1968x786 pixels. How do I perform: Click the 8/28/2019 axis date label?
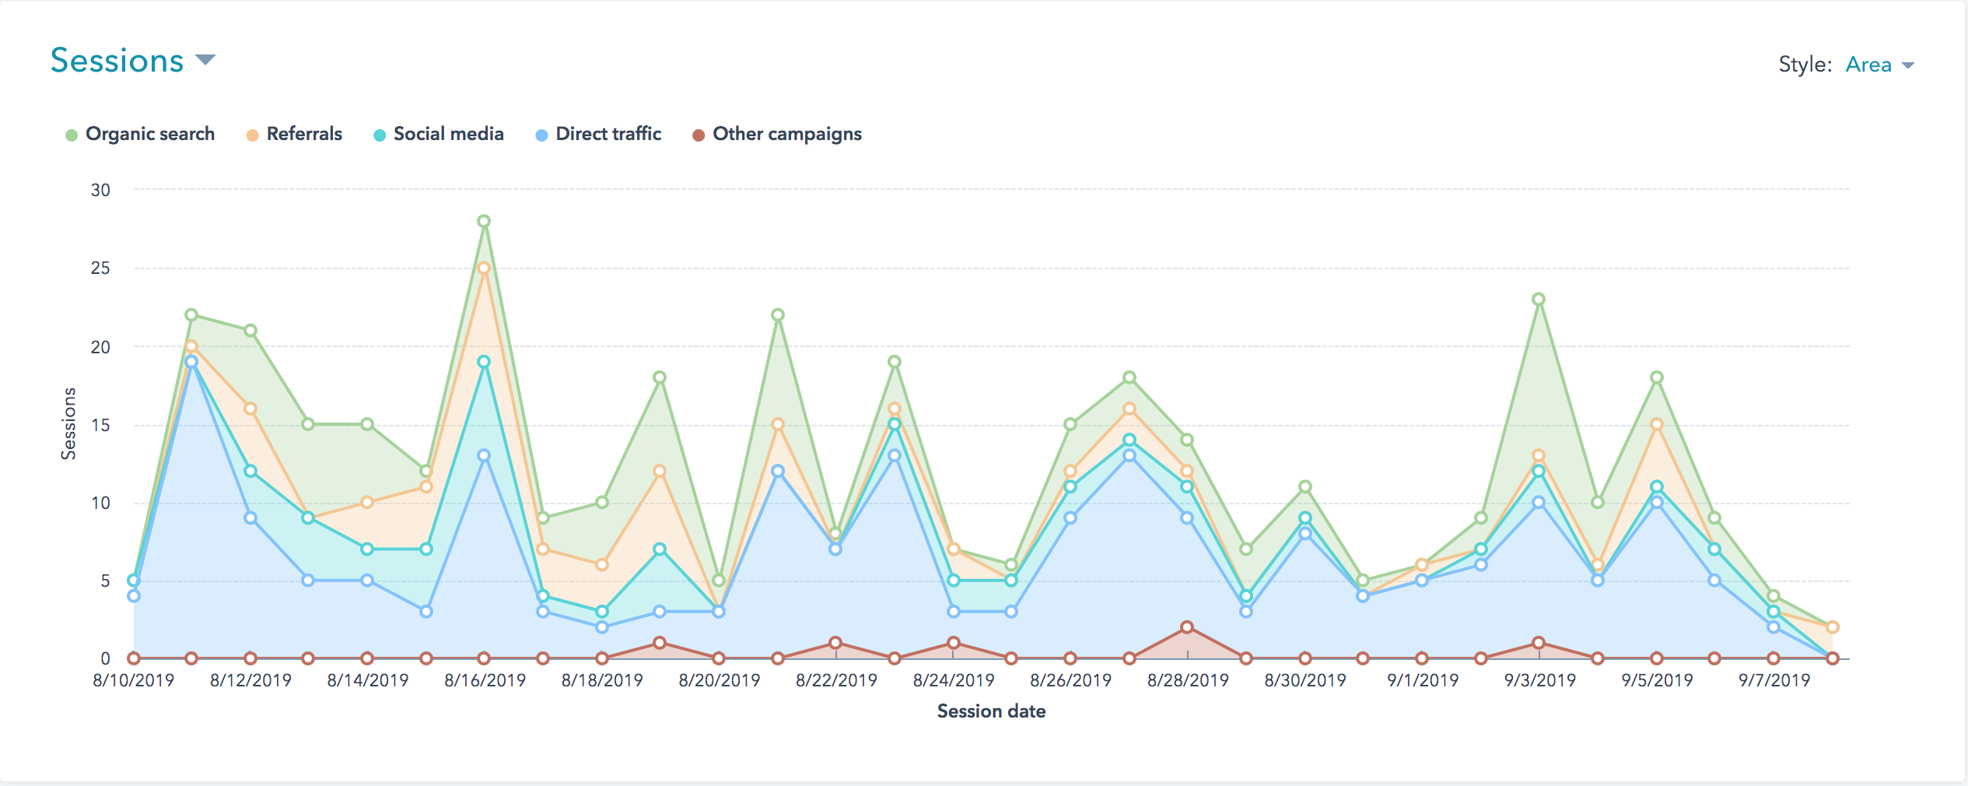[1188, 680]
